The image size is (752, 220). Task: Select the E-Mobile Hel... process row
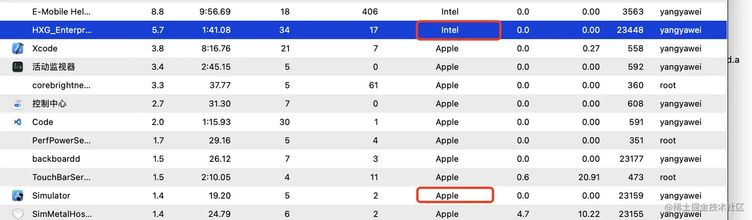coord(61,11)
